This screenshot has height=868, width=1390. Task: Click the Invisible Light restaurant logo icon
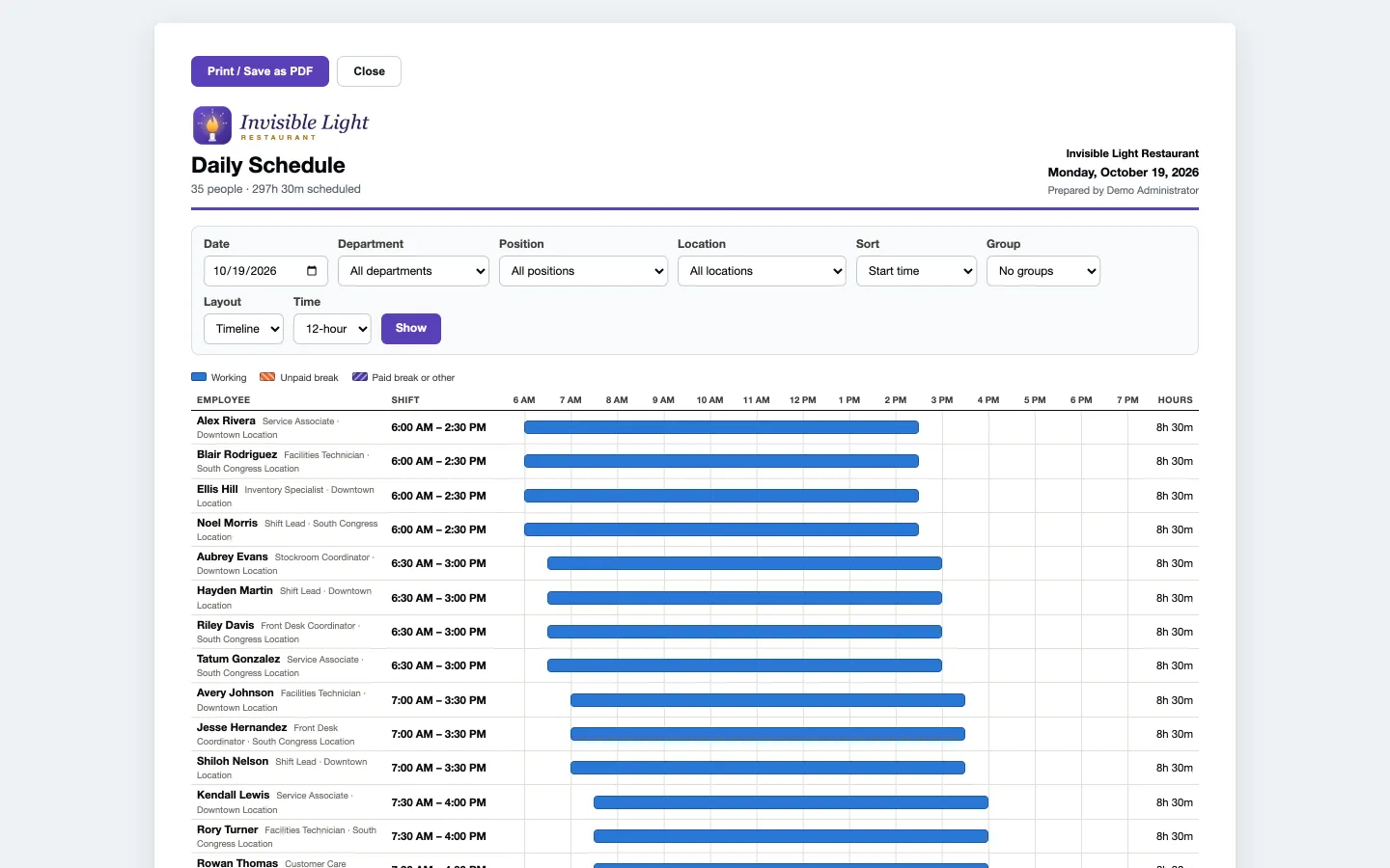tap(212, 125)
